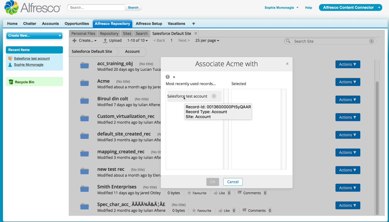Expand Actions menu for acc_training_obj
389x222 pixels.
[x=348, y=64]
